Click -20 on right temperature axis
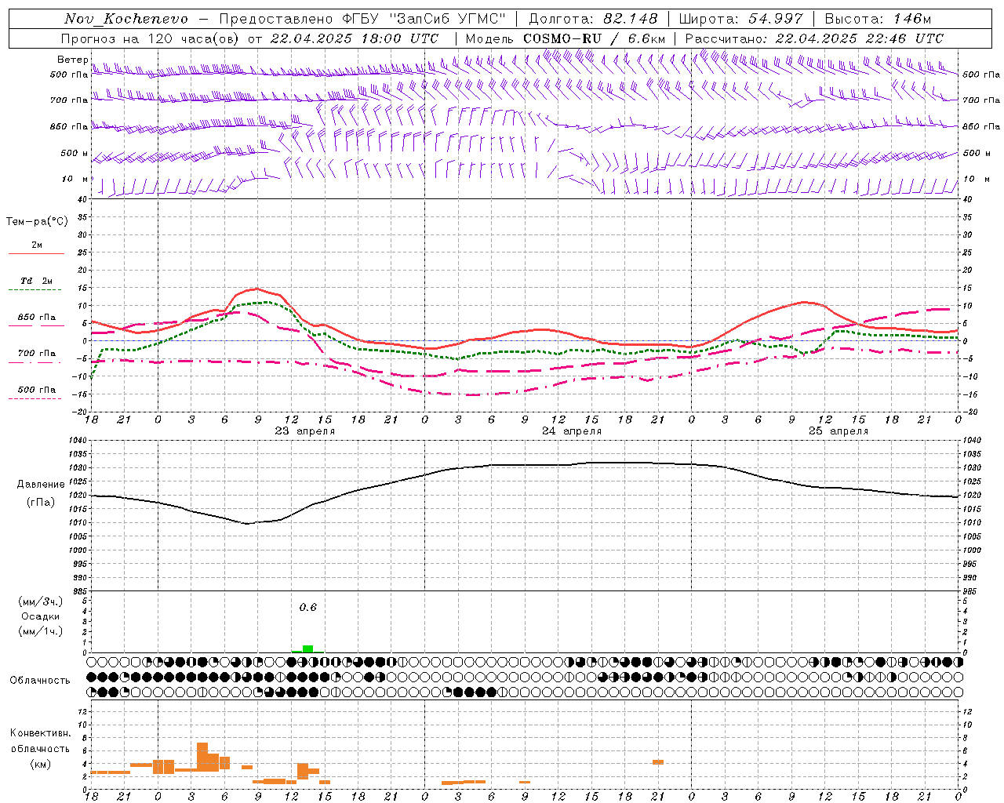The width and height of the screenshot is (1004, 803). pos(970,412)
